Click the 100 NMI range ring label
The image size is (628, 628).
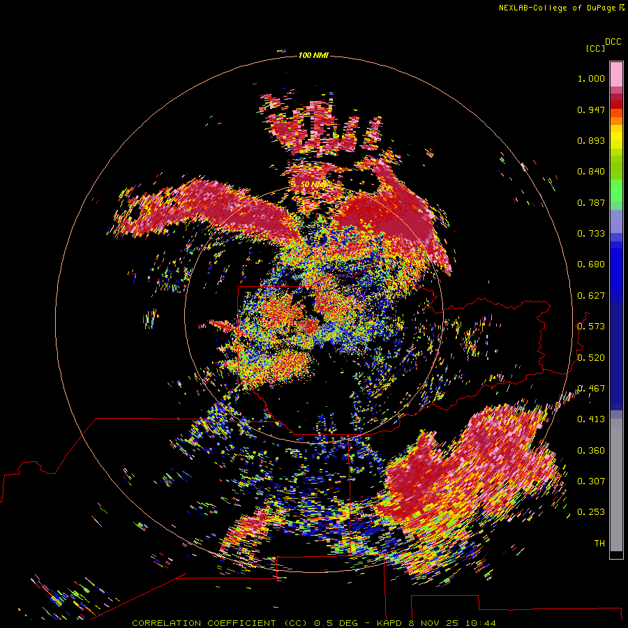click(313, 55)
